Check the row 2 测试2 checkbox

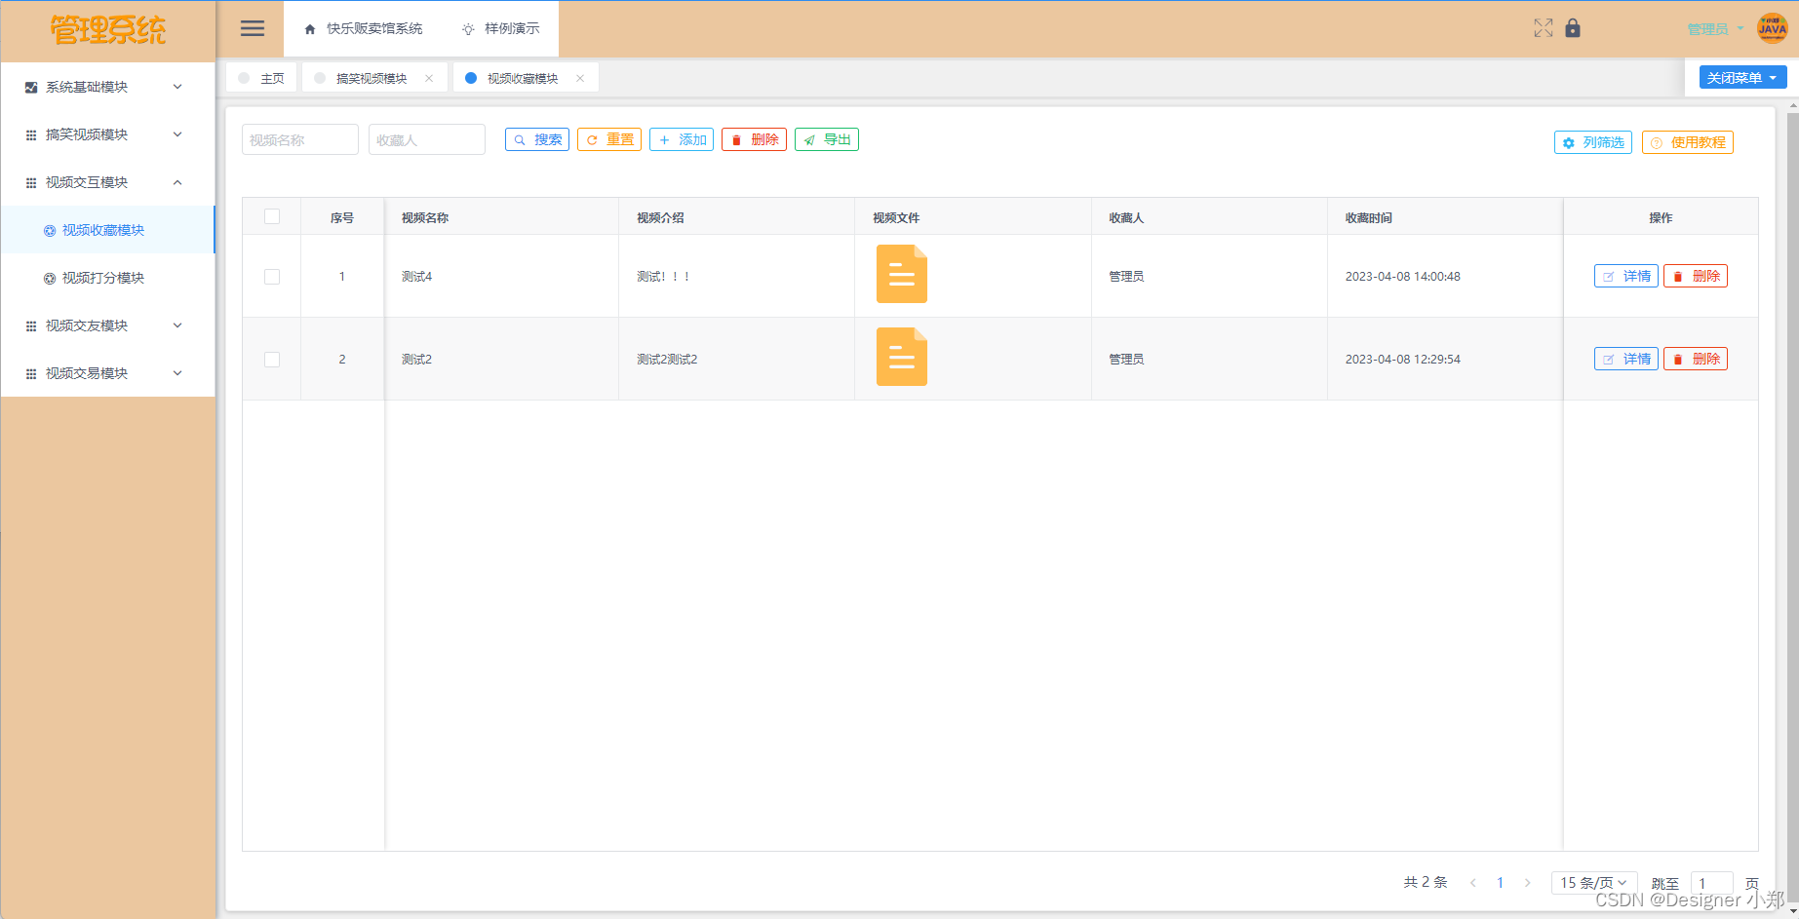point(272,360)
